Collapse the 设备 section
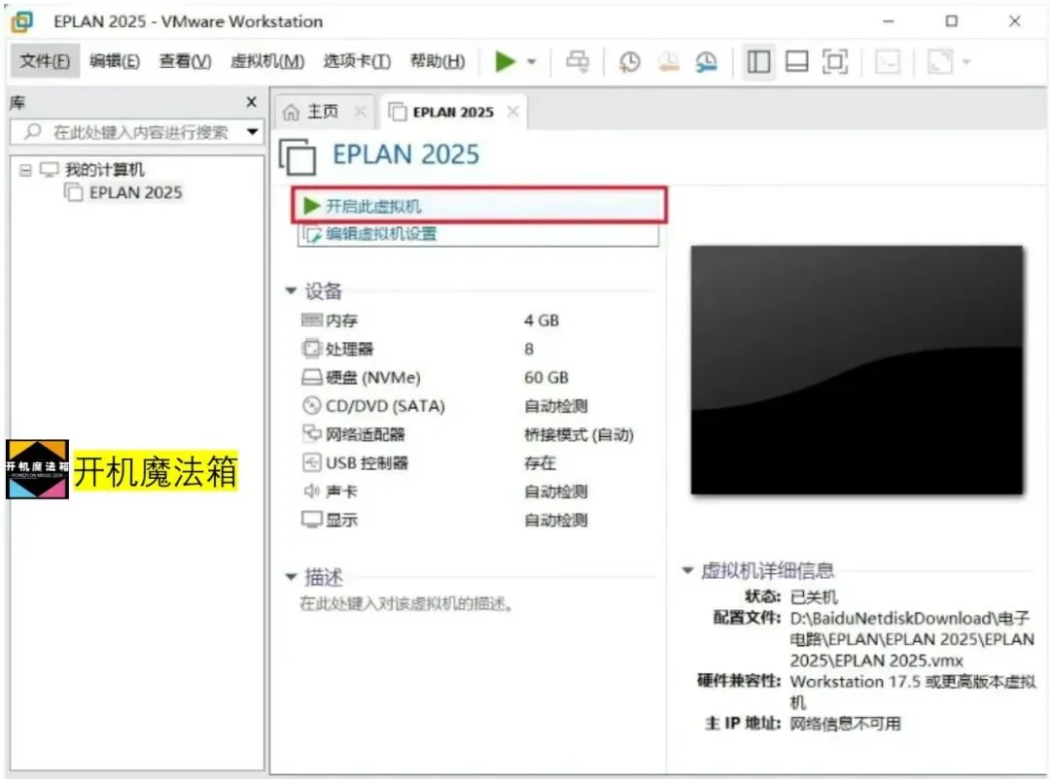The width and height of the screenshot is (1050, 779). tap(291, 290)
